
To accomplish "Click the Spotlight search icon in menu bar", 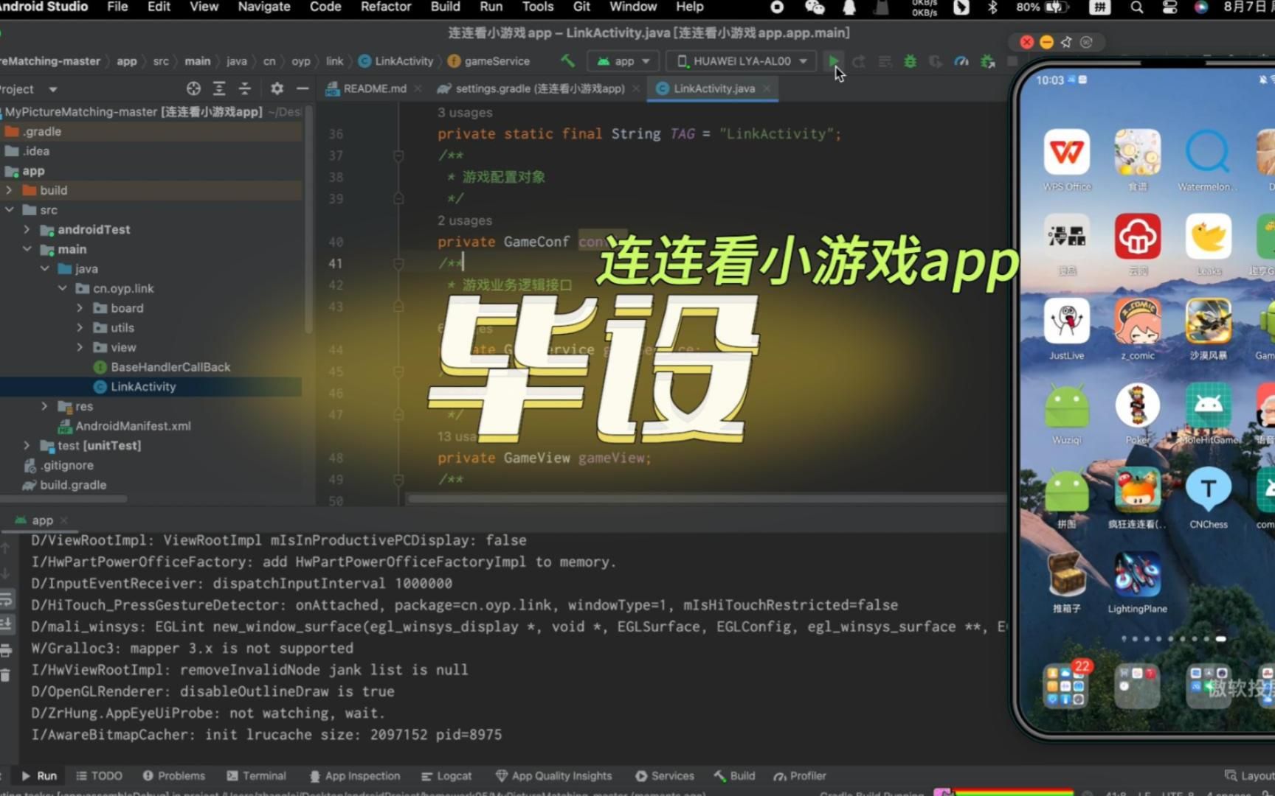I will tap(1137, 7).
